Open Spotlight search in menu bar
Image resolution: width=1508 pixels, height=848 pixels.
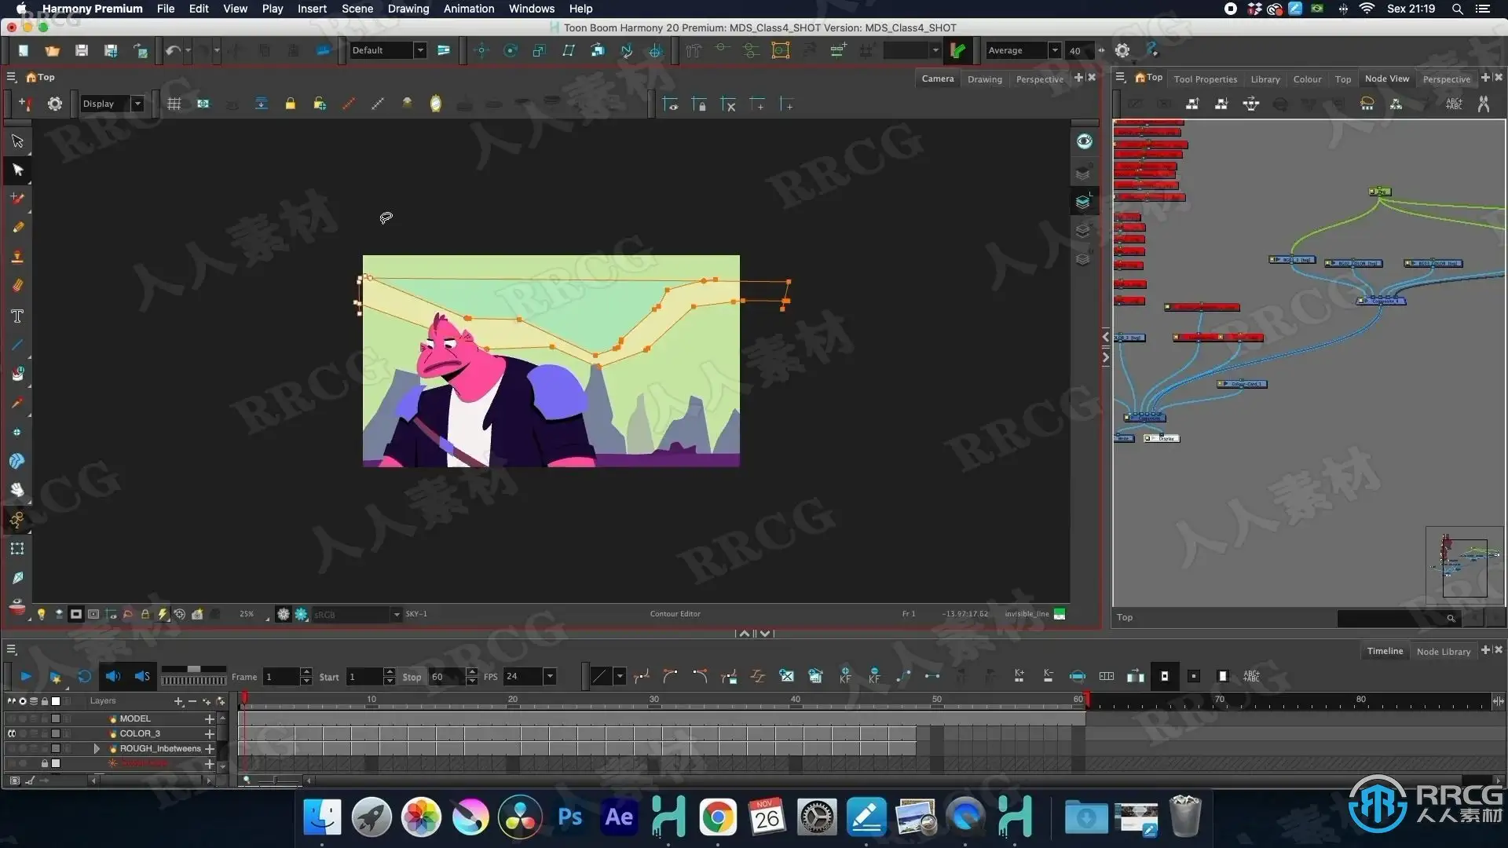coord(1457,9)
